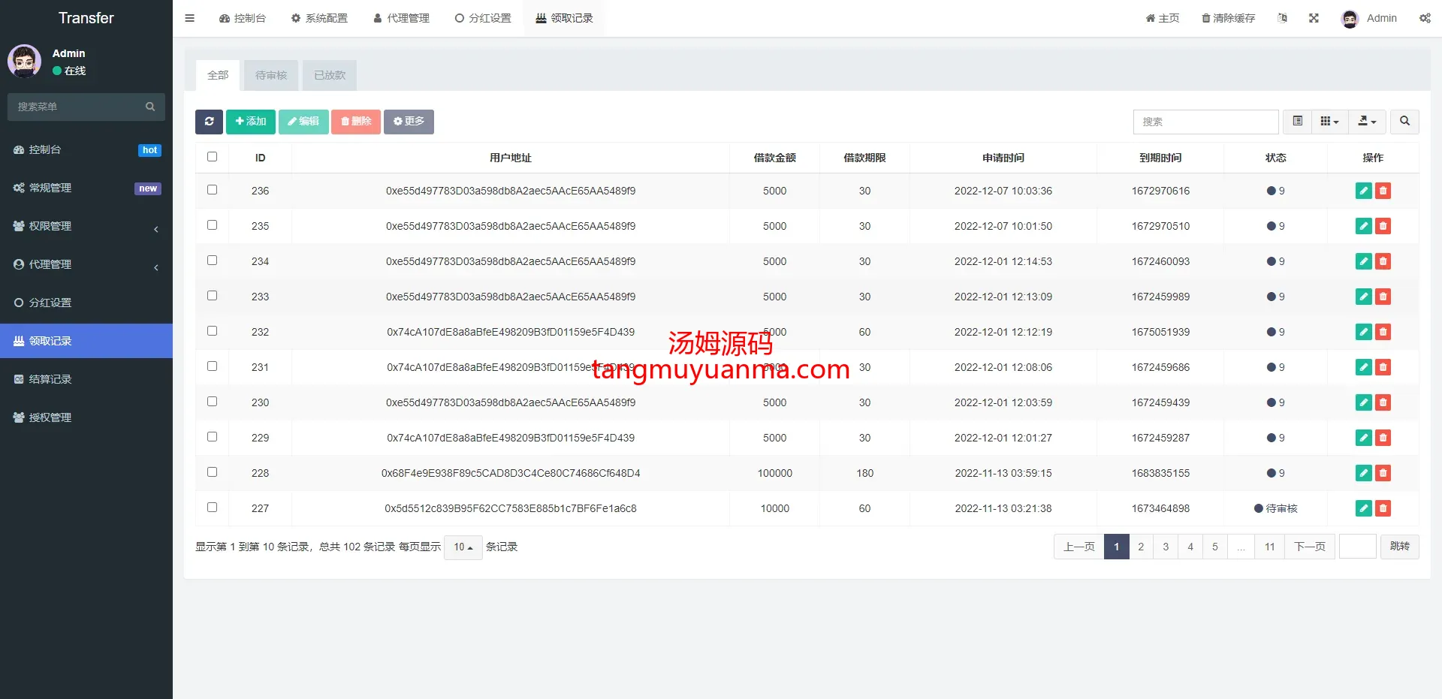Toggle the sidebar hamburger menu icon
This screenshot has width=1442, height=699.
189,18
